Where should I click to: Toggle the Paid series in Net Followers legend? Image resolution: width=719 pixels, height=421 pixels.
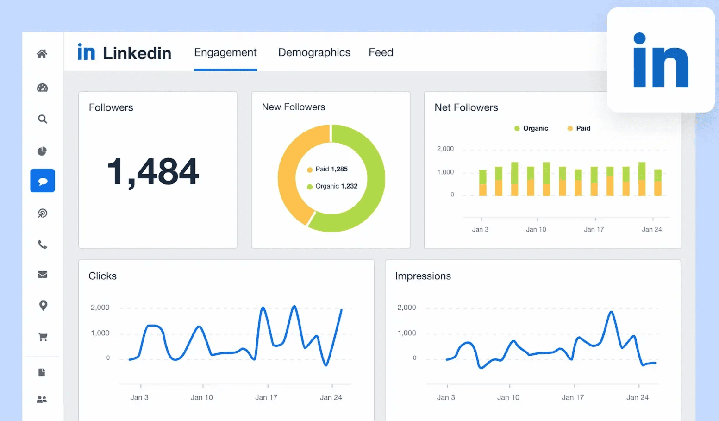(578, 128)
